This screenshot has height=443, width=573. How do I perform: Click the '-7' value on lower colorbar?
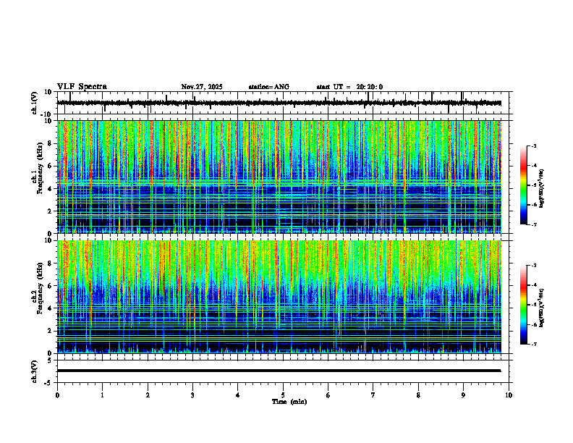point(533,345)
